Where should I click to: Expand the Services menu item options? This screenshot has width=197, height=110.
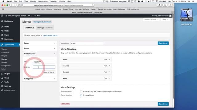(x=110, y=66)
